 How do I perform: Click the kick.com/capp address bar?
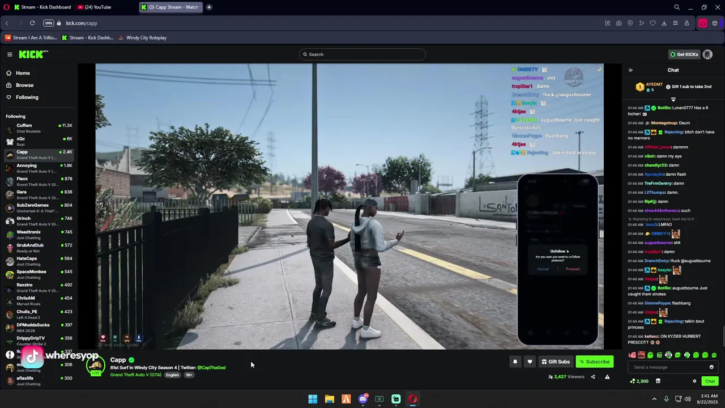[82, 23]
